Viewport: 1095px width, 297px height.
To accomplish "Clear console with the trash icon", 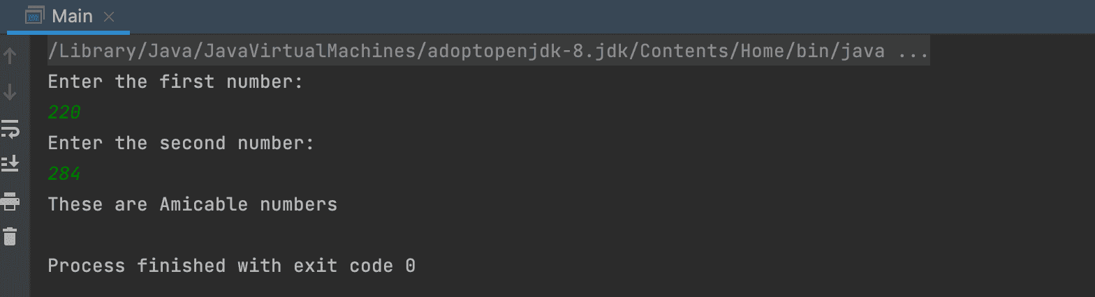I will coord(10,236).
